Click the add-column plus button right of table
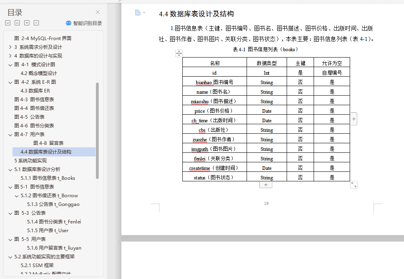The width and height of the screenshot is (404, 279). click(x=354, y=119)
